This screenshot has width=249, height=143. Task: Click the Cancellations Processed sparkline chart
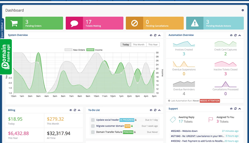click(225, 84)
